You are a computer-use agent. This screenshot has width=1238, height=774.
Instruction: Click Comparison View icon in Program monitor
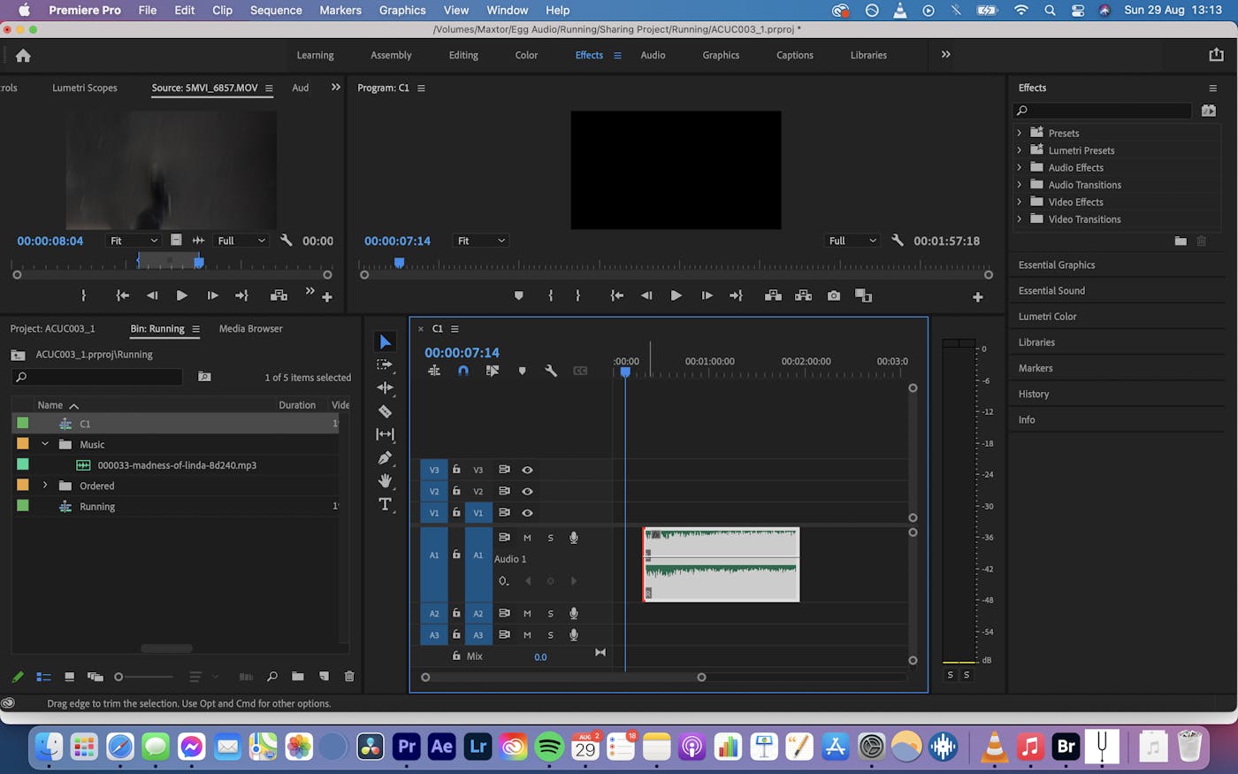click(x=864, y=295)
